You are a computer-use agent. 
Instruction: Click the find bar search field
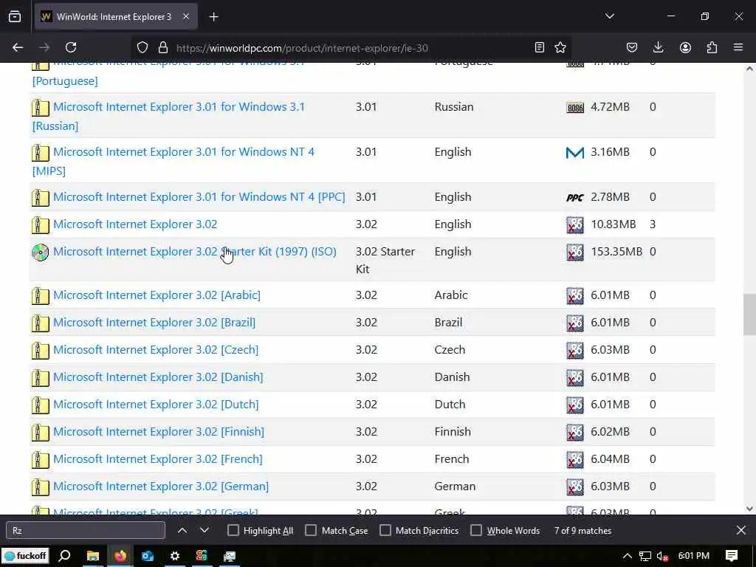coord(86,530)
